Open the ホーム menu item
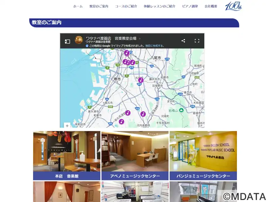The image size is (270, 202). click(78, 6)
